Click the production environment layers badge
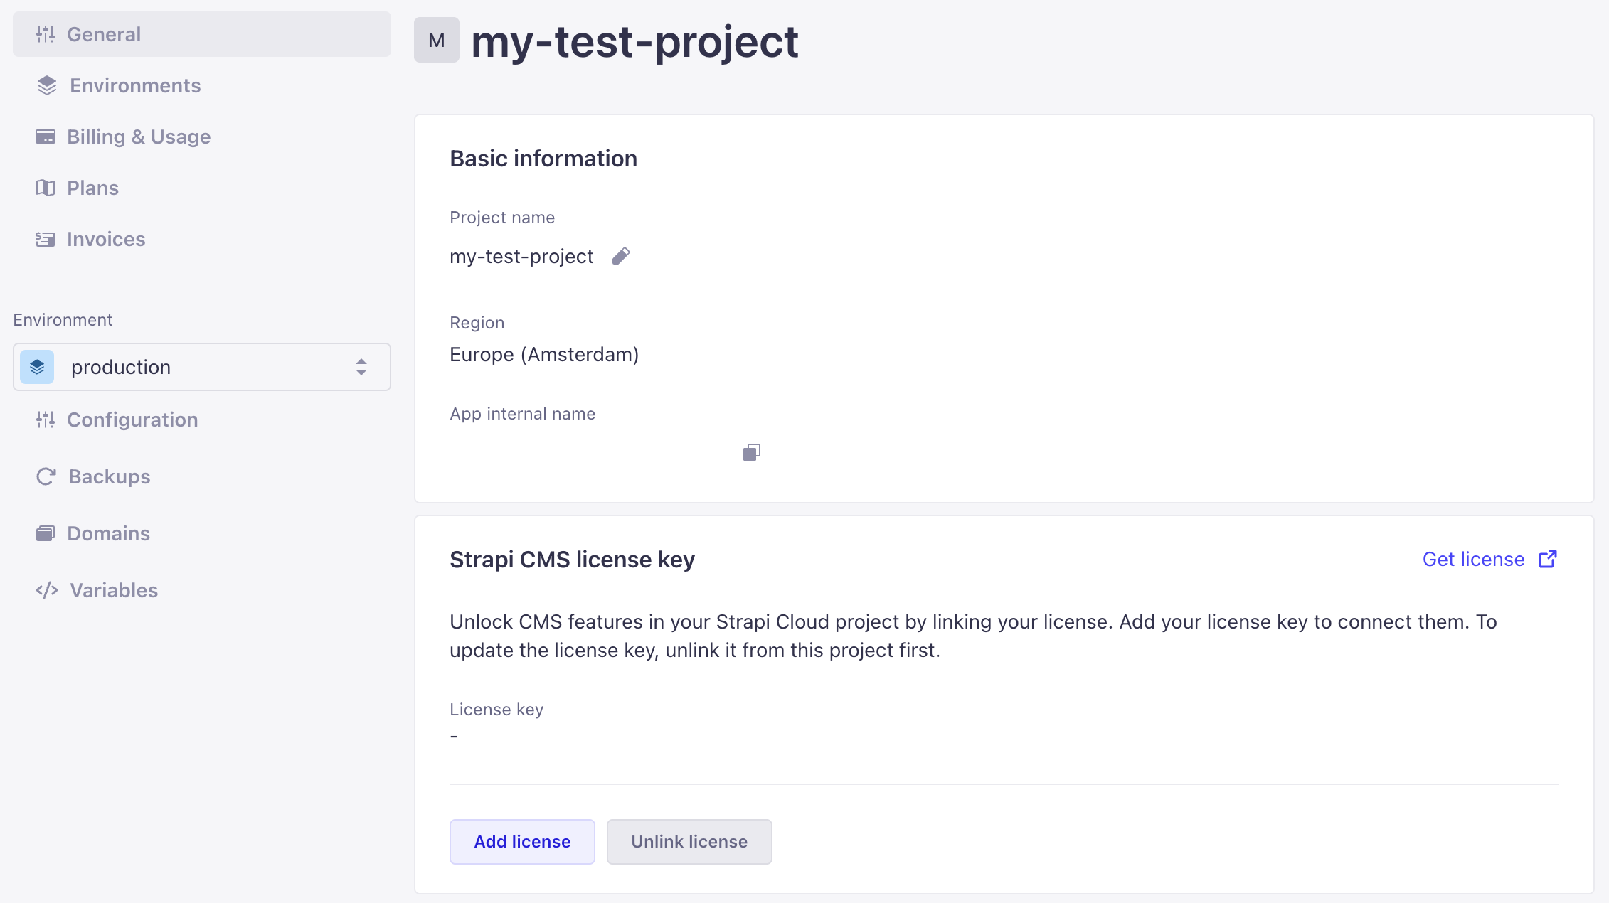This screenshot has width=1609, height=903. [x=37, y=367]
